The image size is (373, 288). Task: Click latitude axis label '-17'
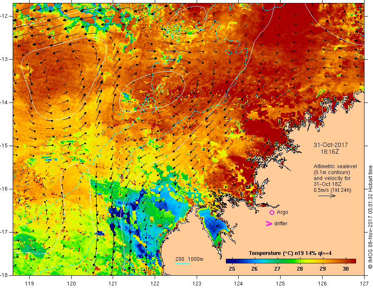tap(4, 232)
